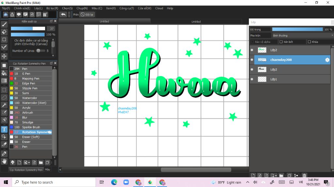Adjust the brush size slider showing 37
This screenshot has width=334, height=187.
[28, 29]
